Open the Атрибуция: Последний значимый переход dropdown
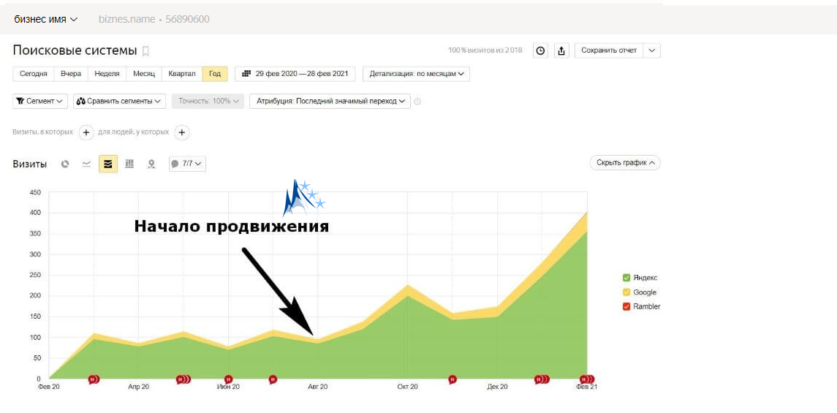This screenshot has height=413, width=837. click(330, 102)
